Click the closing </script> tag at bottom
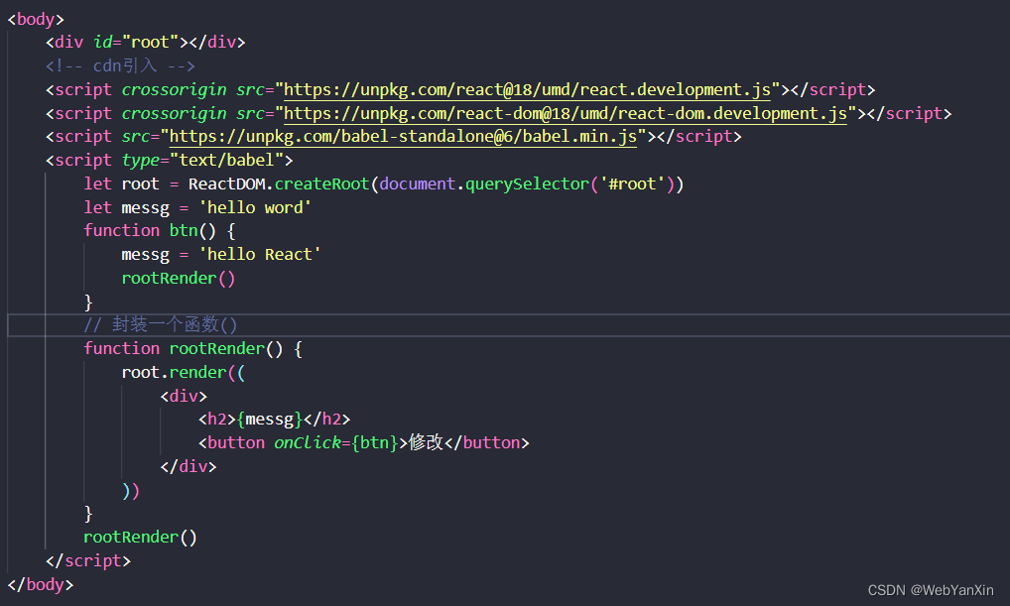The width and height of the screenshot is (1010, 606). tap(88, 561)
